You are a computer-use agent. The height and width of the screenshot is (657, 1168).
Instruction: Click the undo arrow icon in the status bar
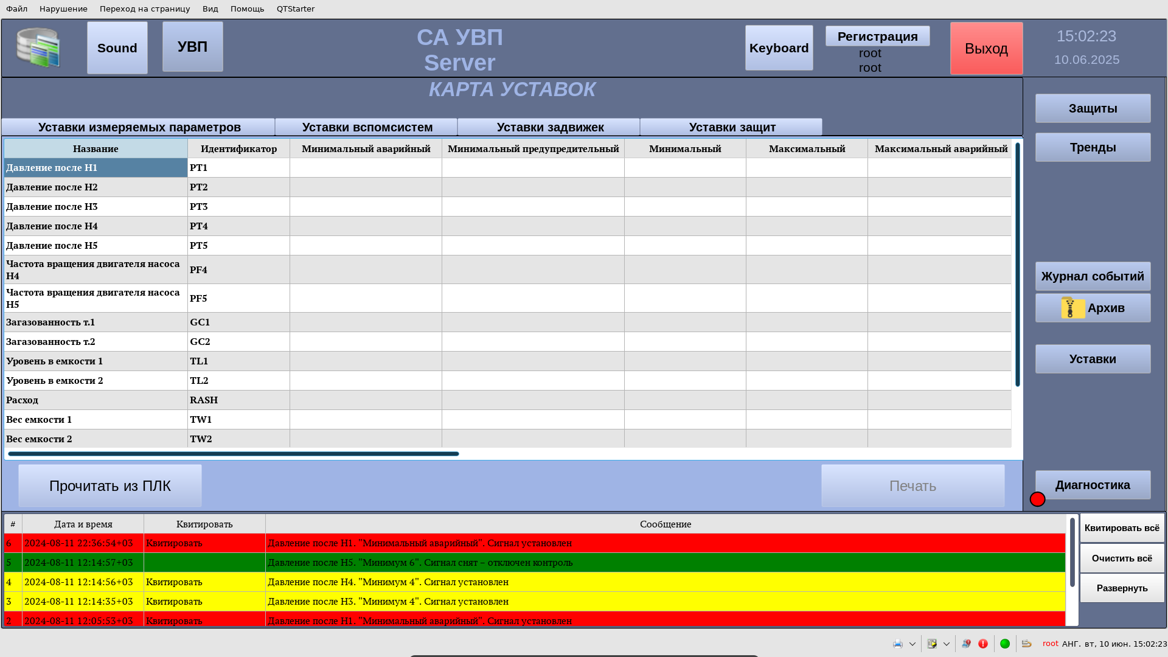(1027, 644)
